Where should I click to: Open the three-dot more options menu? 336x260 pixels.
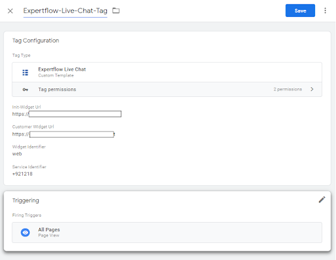pos(325,10)
